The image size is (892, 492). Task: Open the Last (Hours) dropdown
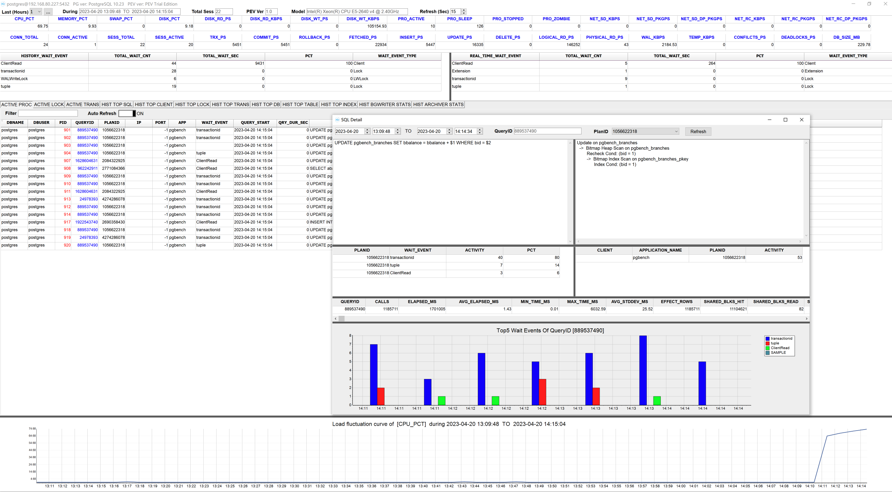(38, 12)
